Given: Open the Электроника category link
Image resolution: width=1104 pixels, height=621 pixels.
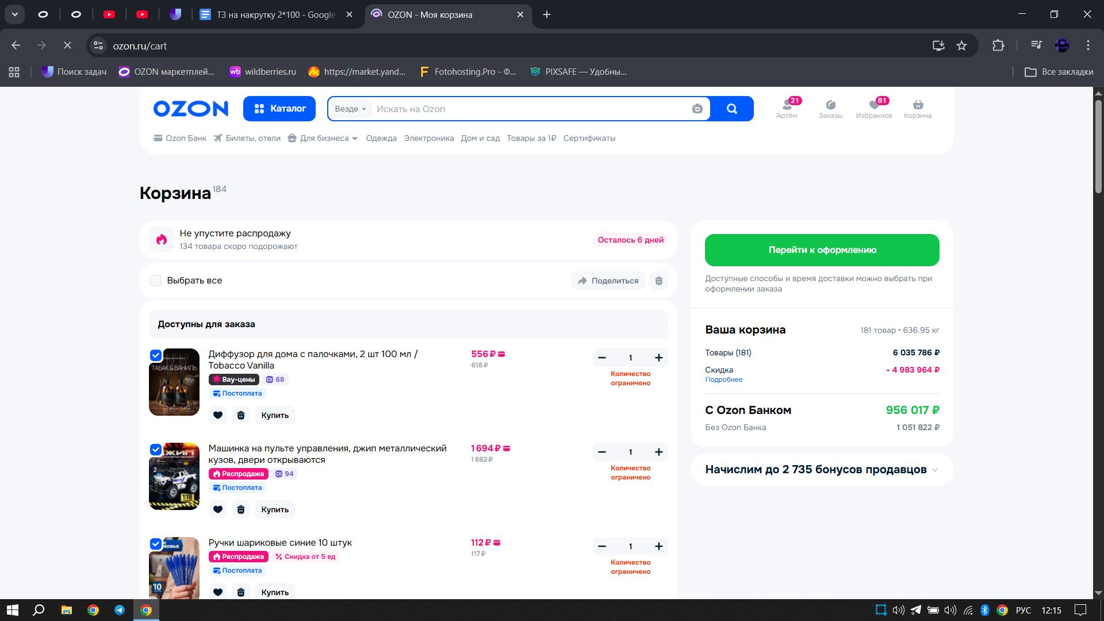Looking at the screenshot, I should 428,138.
